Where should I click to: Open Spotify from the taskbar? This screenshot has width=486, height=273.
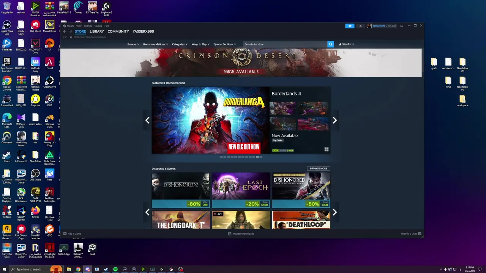click(115, 269)
